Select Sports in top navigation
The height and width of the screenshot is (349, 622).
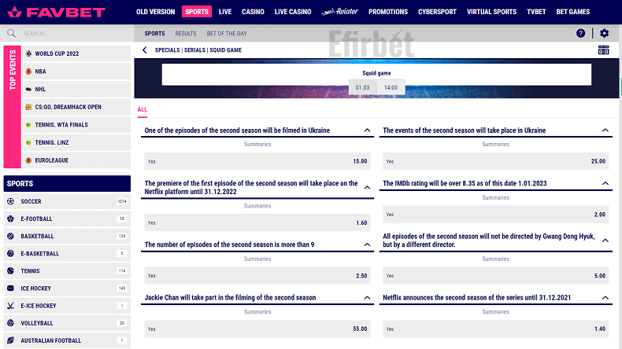pyautogui.click(x=197, y=12)
